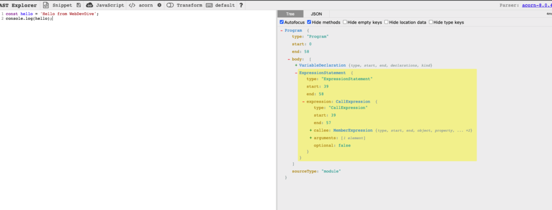Expand the arguments array node

[311, 138]
